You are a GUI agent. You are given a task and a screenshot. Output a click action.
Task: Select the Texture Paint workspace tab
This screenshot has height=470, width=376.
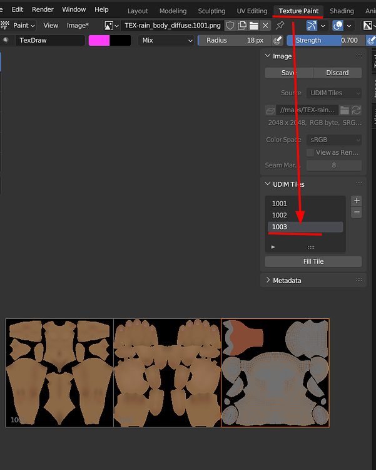coord(298,11)
